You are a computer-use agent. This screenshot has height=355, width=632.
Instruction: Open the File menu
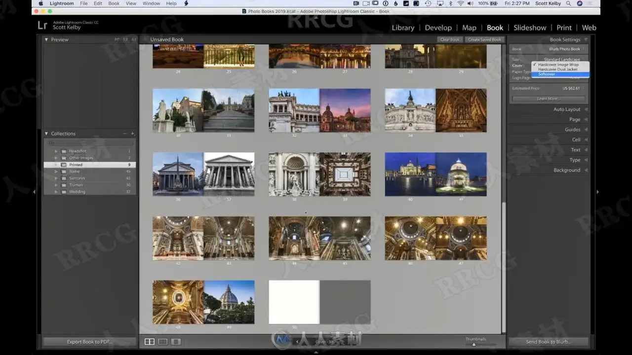pos(84,3)
